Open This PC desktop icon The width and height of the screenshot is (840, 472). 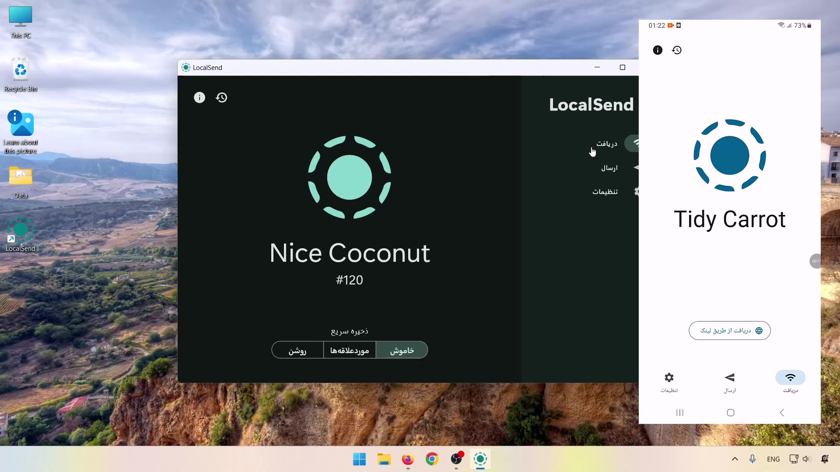click(x=21, y=23)
